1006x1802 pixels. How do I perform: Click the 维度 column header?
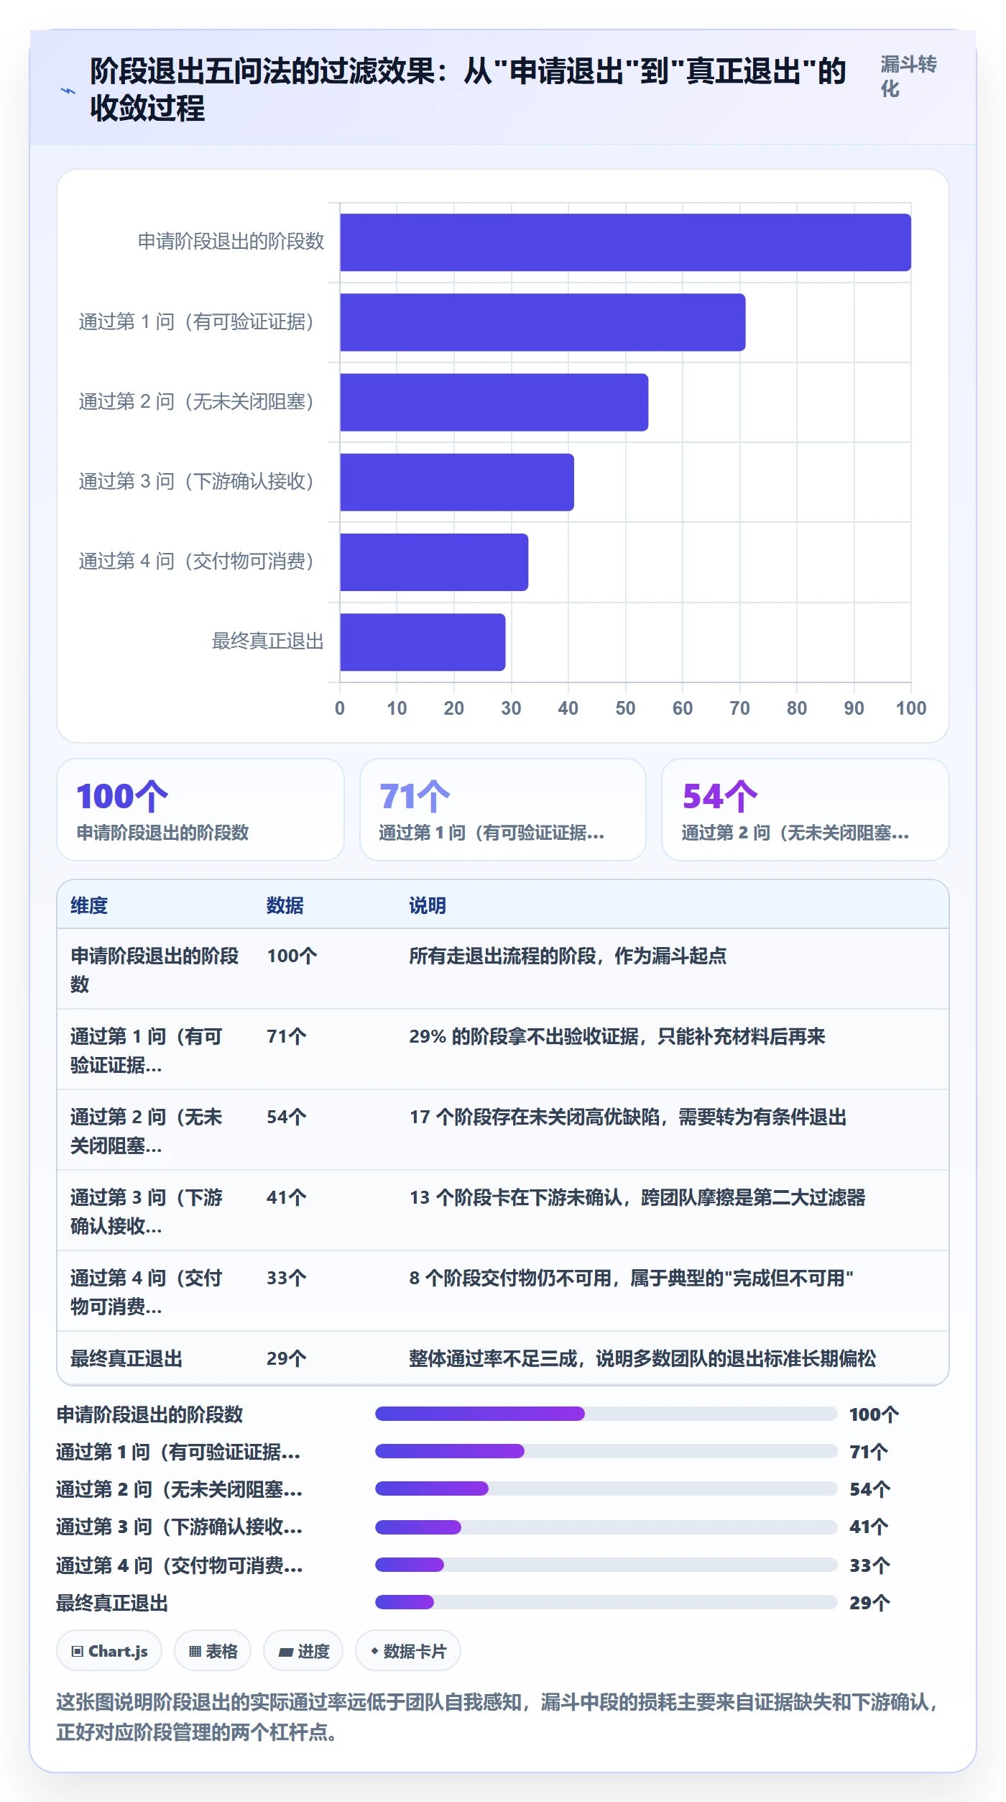89,905
